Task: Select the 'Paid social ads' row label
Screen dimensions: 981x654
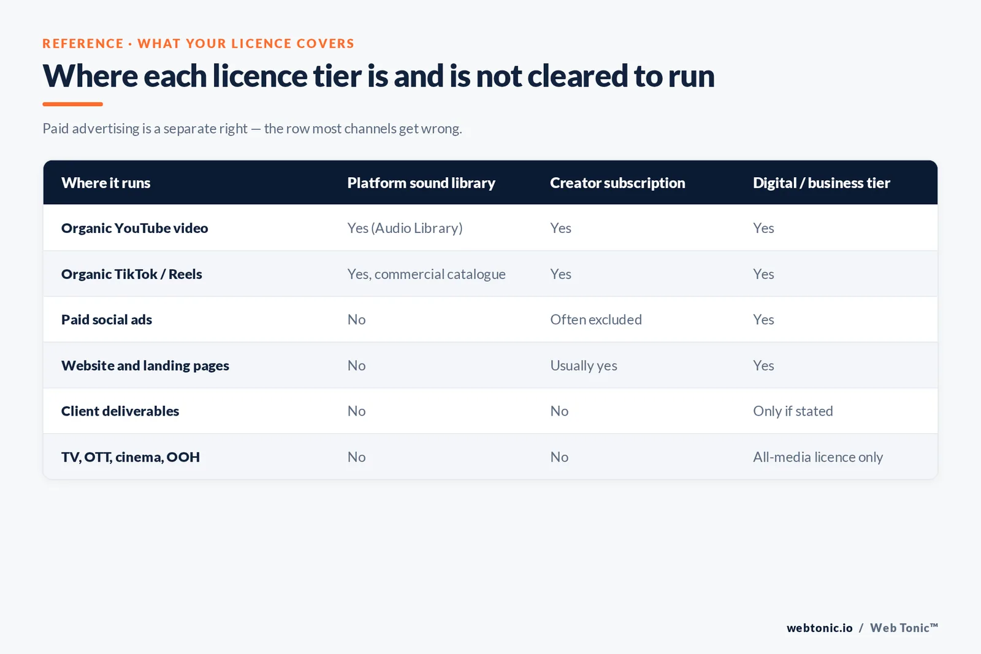Action: 106,319
